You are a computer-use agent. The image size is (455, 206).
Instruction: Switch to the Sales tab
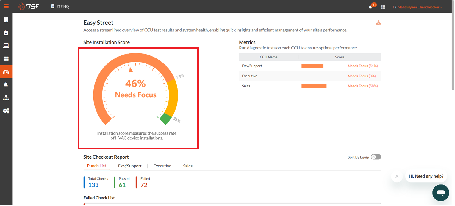point(188,166)
